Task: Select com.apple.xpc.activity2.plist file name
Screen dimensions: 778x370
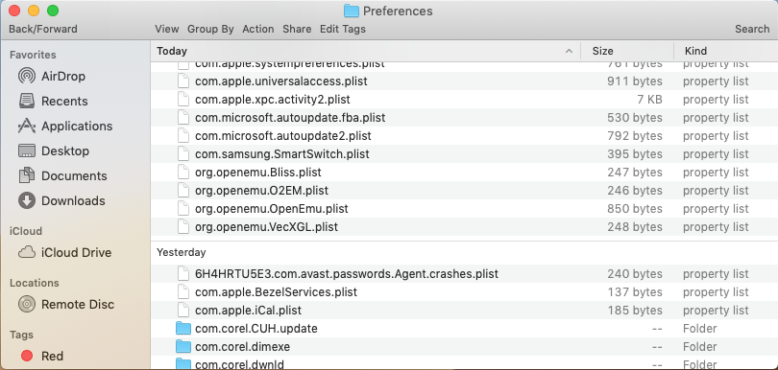Action: pos(273,100)
